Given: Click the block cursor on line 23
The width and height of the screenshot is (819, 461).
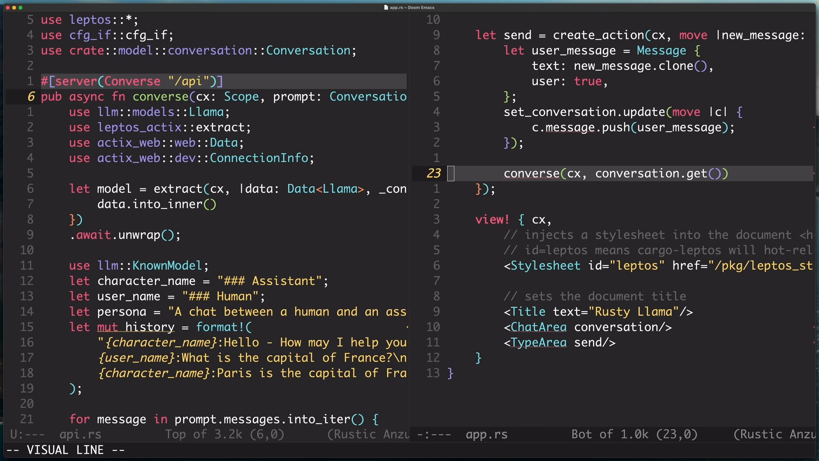Looking at the screenshot, I should point(450,174).
